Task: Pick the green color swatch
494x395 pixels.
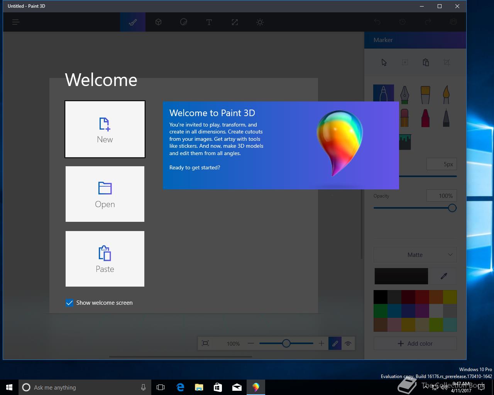Action: click(381, 311)
